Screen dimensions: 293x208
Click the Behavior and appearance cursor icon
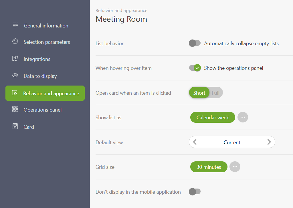(x=15, y=93)
